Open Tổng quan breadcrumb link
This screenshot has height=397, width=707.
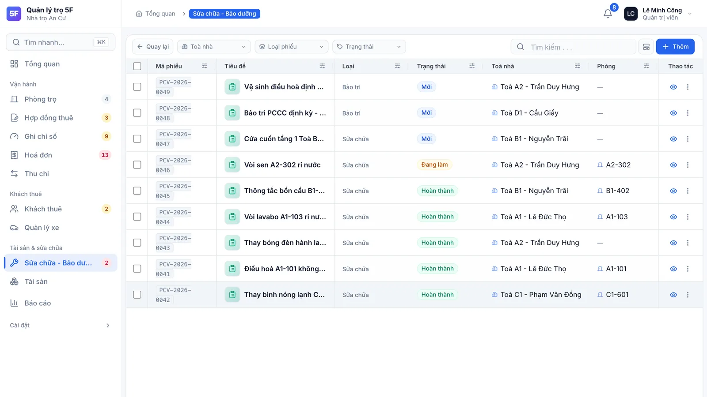156,14
